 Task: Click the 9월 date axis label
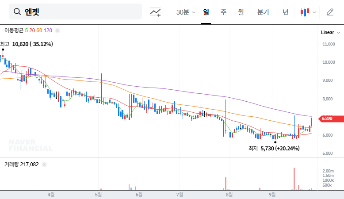(x=272, y=195)
